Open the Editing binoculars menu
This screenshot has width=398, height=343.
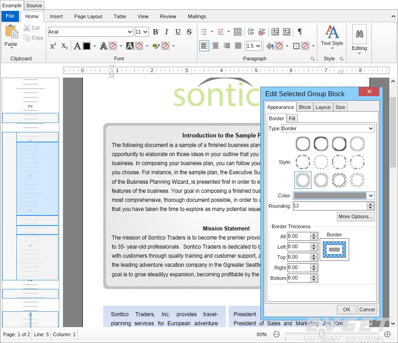(x=359, y=39)
